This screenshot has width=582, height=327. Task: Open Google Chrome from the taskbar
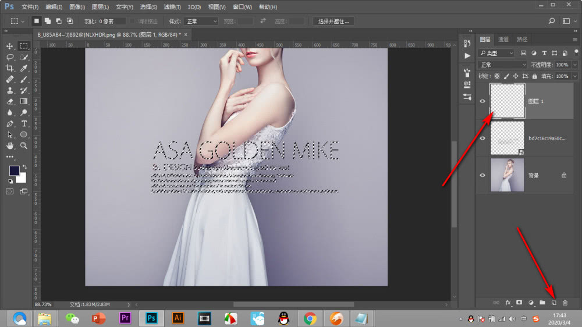[x=310, y=318]
